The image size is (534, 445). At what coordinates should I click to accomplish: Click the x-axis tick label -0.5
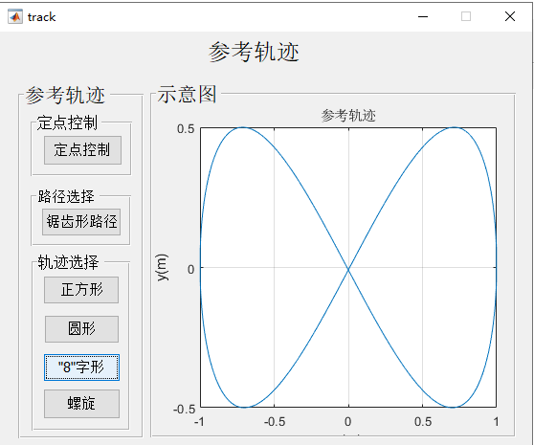coord(275,422)
